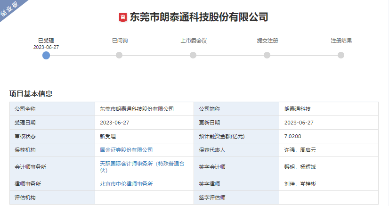389x206 pixels.
Task: Click the 预计融资金额(亿元) label
Action: click(x=221, y=136)
